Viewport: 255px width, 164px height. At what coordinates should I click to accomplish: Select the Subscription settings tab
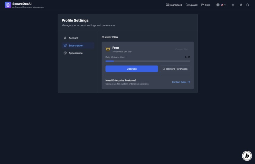78,46
